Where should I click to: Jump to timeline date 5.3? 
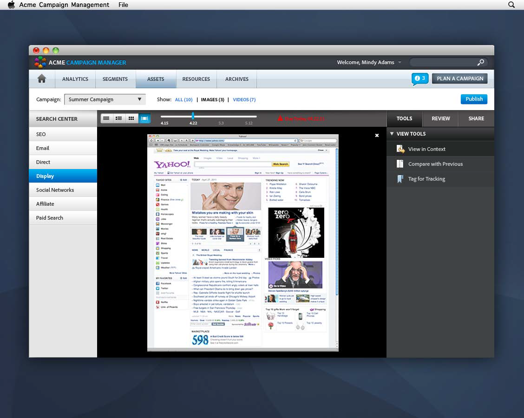221,123
